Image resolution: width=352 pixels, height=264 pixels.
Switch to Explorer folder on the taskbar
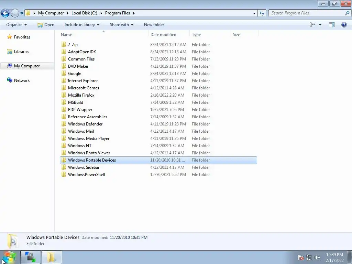pos(52,257)
